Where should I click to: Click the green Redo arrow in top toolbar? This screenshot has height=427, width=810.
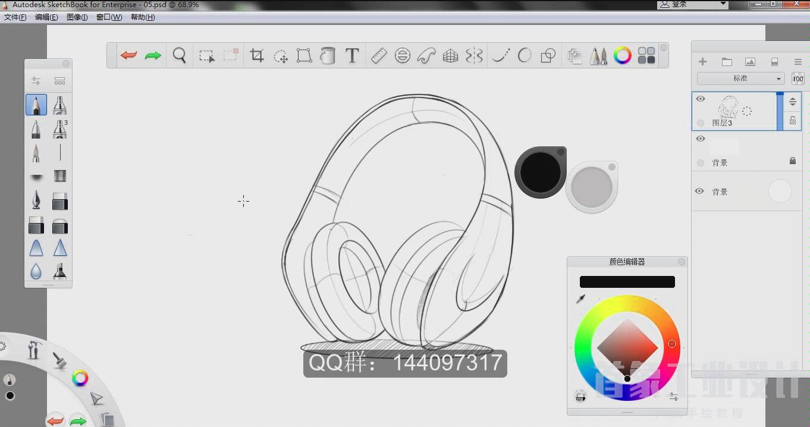[153, 56]
